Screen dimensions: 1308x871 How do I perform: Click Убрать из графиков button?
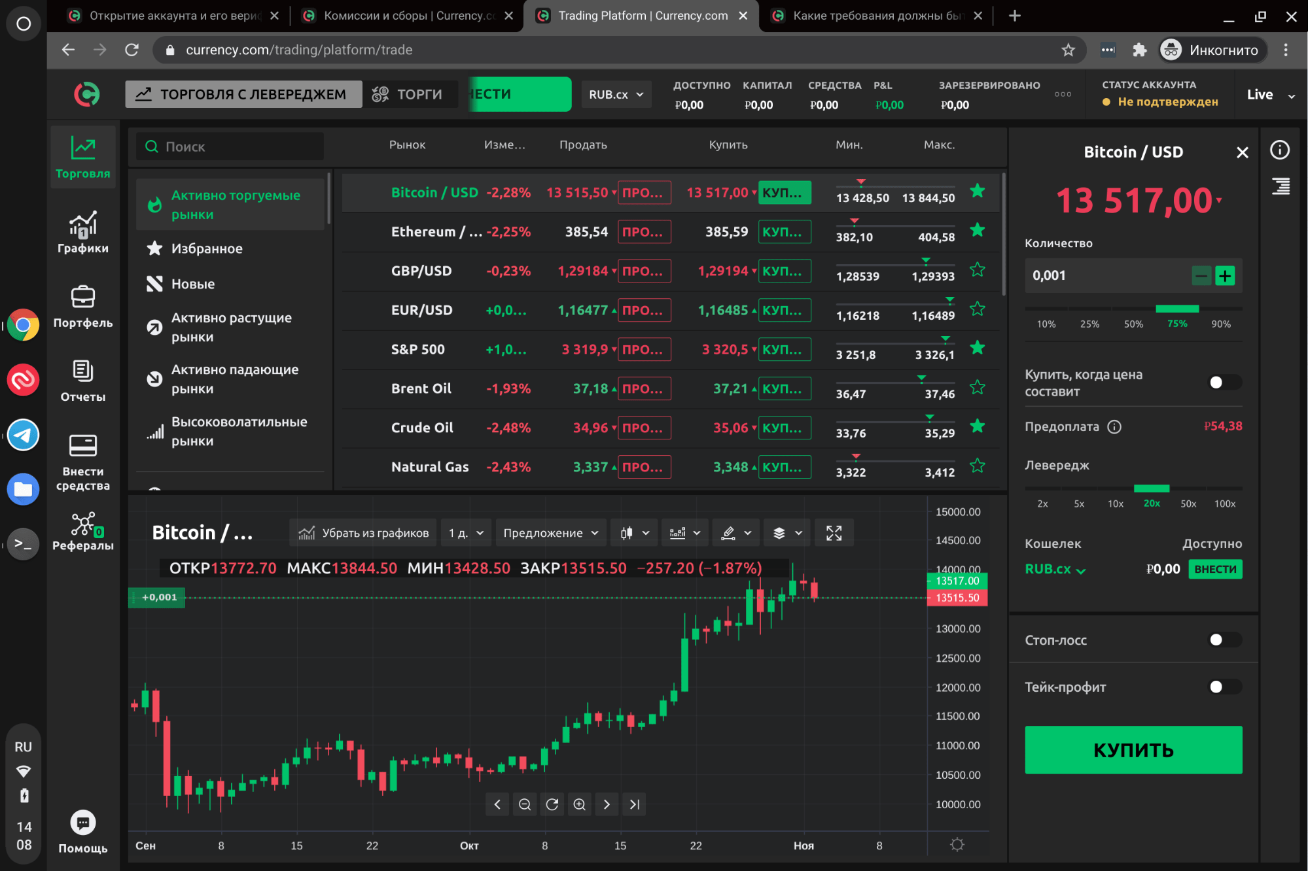tap(364, 533)
